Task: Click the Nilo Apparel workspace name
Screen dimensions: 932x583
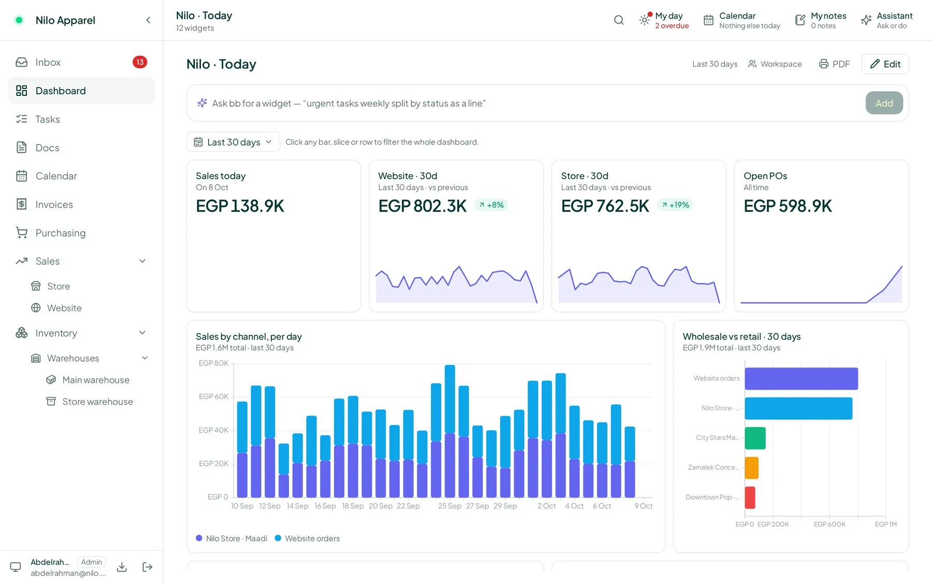Action: [x=65, y=20]
